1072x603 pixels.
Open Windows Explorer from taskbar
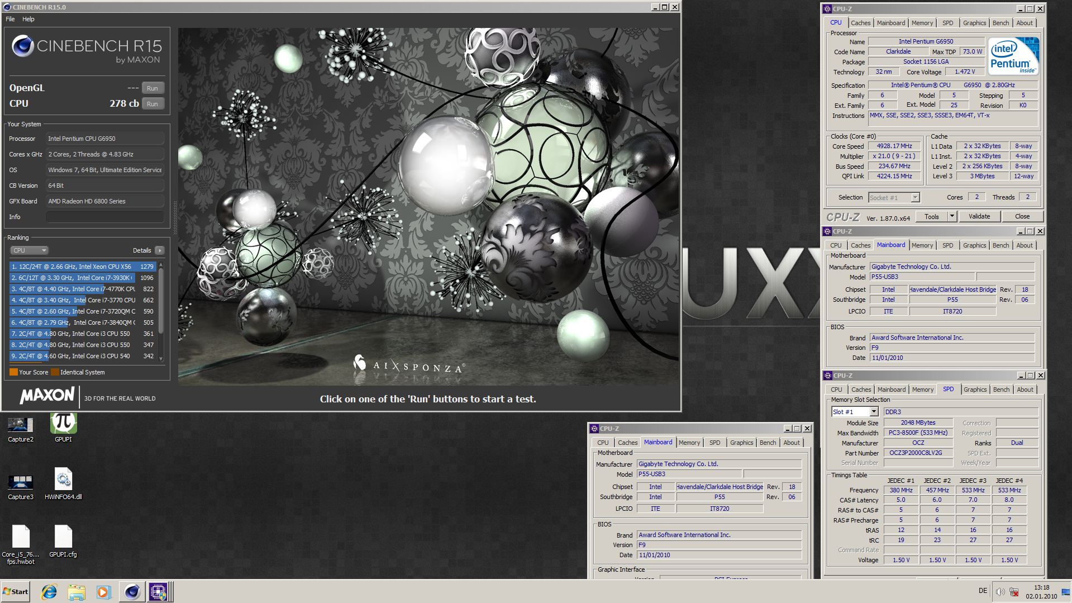pos(76,592)
